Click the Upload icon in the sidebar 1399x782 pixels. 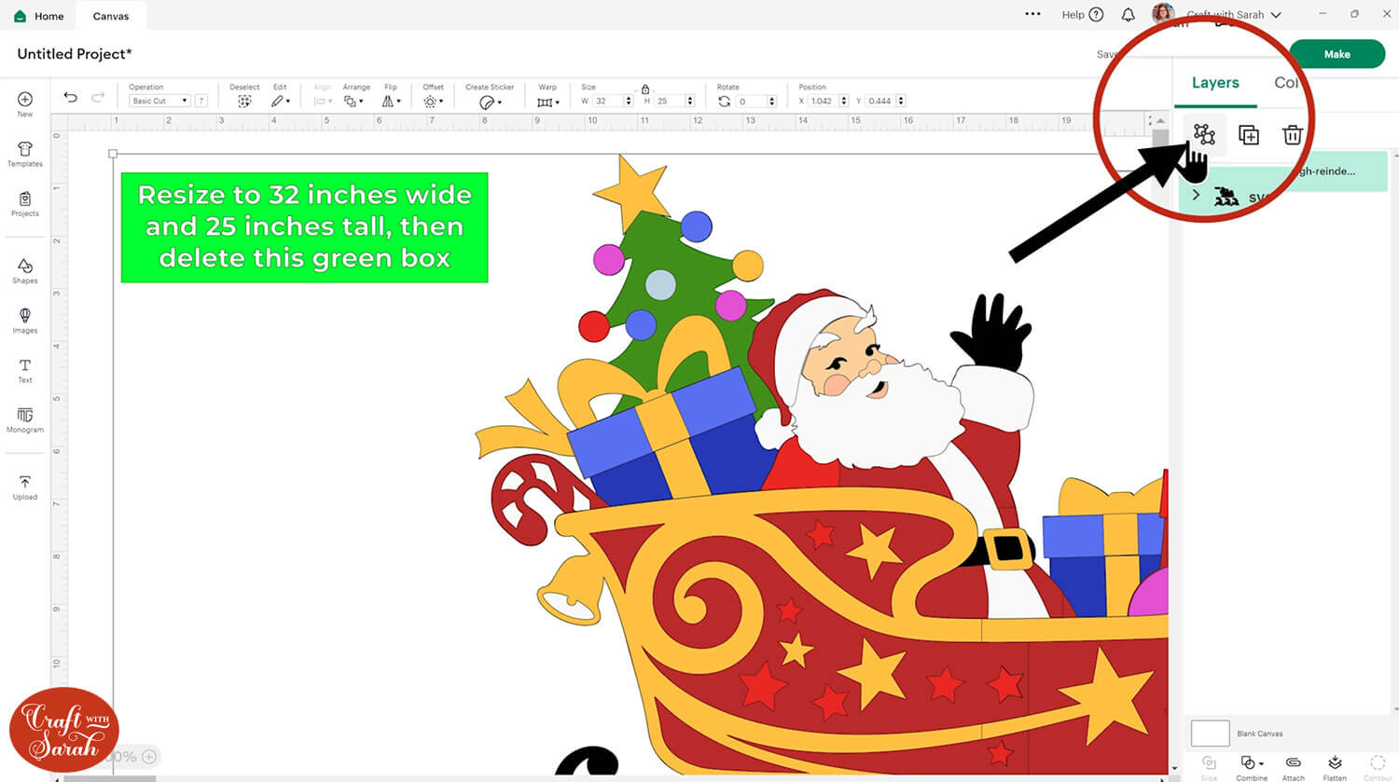click(x=25, y=482)
